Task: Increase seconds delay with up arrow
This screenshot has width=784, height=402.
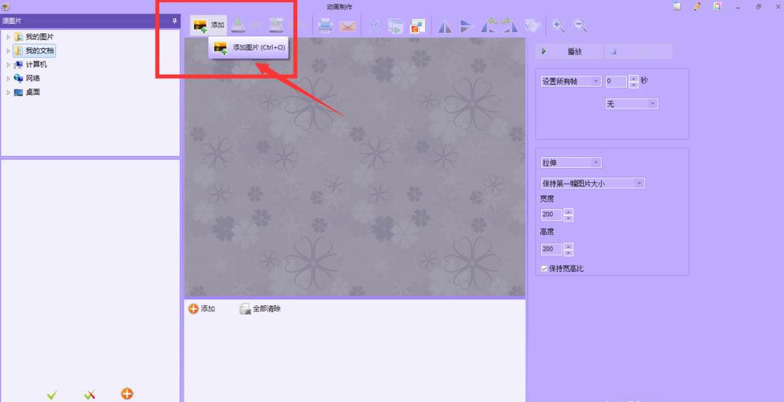Action: [634, 78]
